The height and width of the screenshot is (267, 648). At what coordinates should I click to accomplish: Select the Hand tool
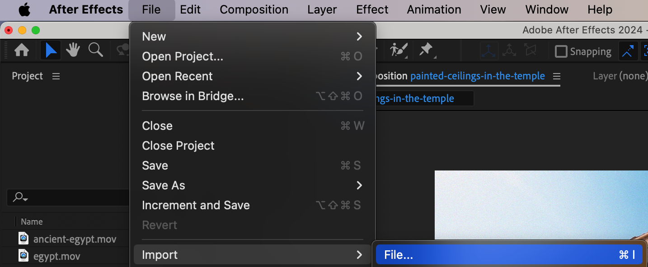tap(73, 51)
